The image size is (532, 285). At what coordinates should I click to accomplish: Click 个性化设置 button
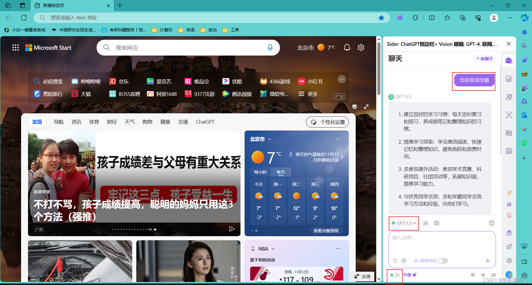[x=327, y=122]
